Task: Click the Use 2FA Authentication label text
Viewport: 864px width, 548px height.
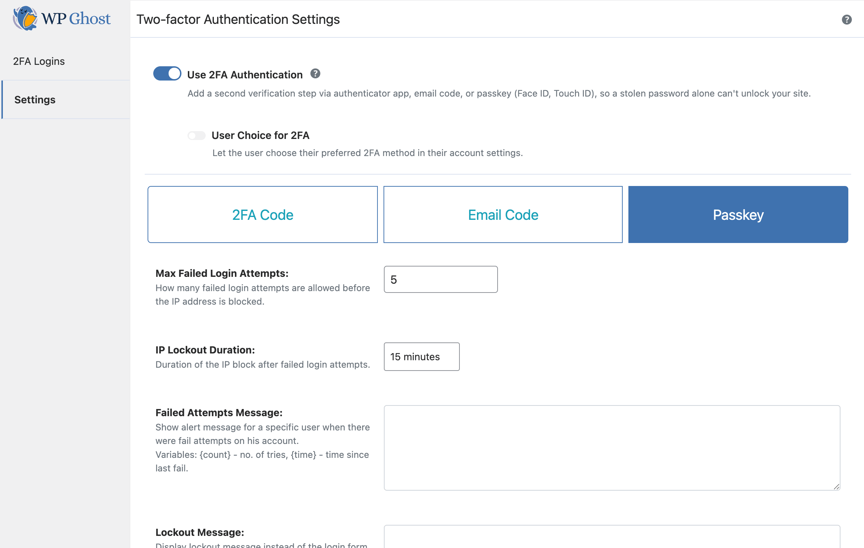Action: coord(245,74)
